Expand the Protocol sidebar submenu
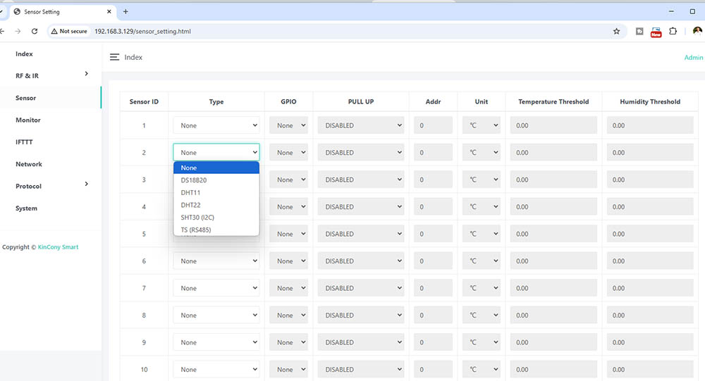Image resolution: width=705 pixels, height=381 pixels. tap(87, 185)
